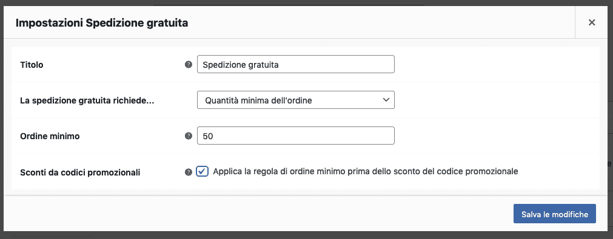Click the help icon beside Ordine minimo

pyautogui.click(x=189, y=136)
